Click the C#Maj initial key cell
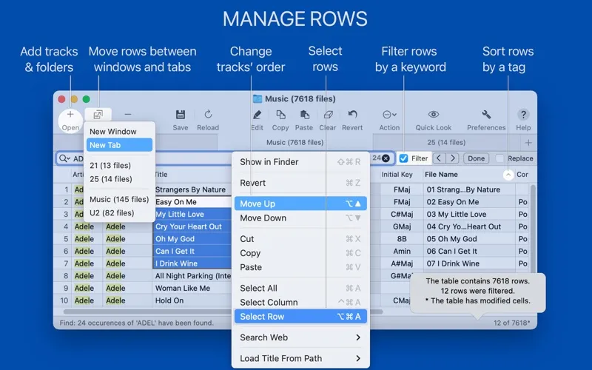The height and width of the screenshot is (370, 592). 402,214
